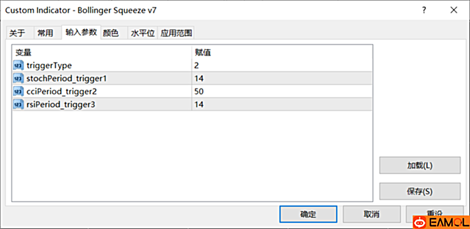Click the help question mark button
The width and height of the screenshot is (470, 229).
[x=425, y=10]
